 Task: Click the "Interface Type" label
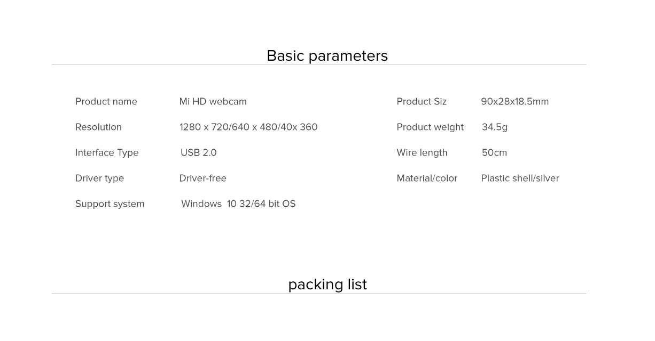point(107,153)
